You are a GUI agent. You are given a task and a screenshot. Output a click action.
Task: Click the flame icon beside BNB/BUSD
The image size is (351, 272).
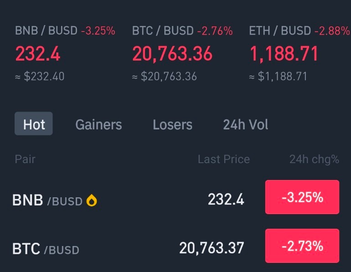pos(92,200)
